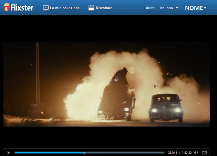
Task: Play the movie with the play button
Action: coord(9,153)
